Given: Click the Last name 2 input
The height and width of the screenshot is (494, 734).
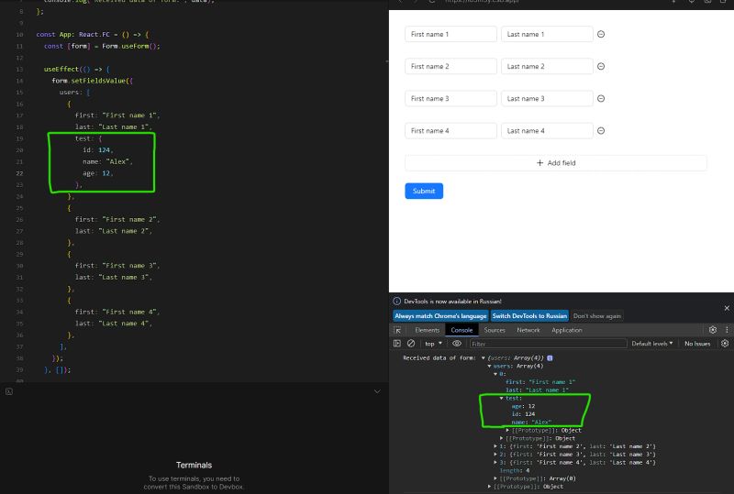Looking at the screenshot, I should [547, 66].
